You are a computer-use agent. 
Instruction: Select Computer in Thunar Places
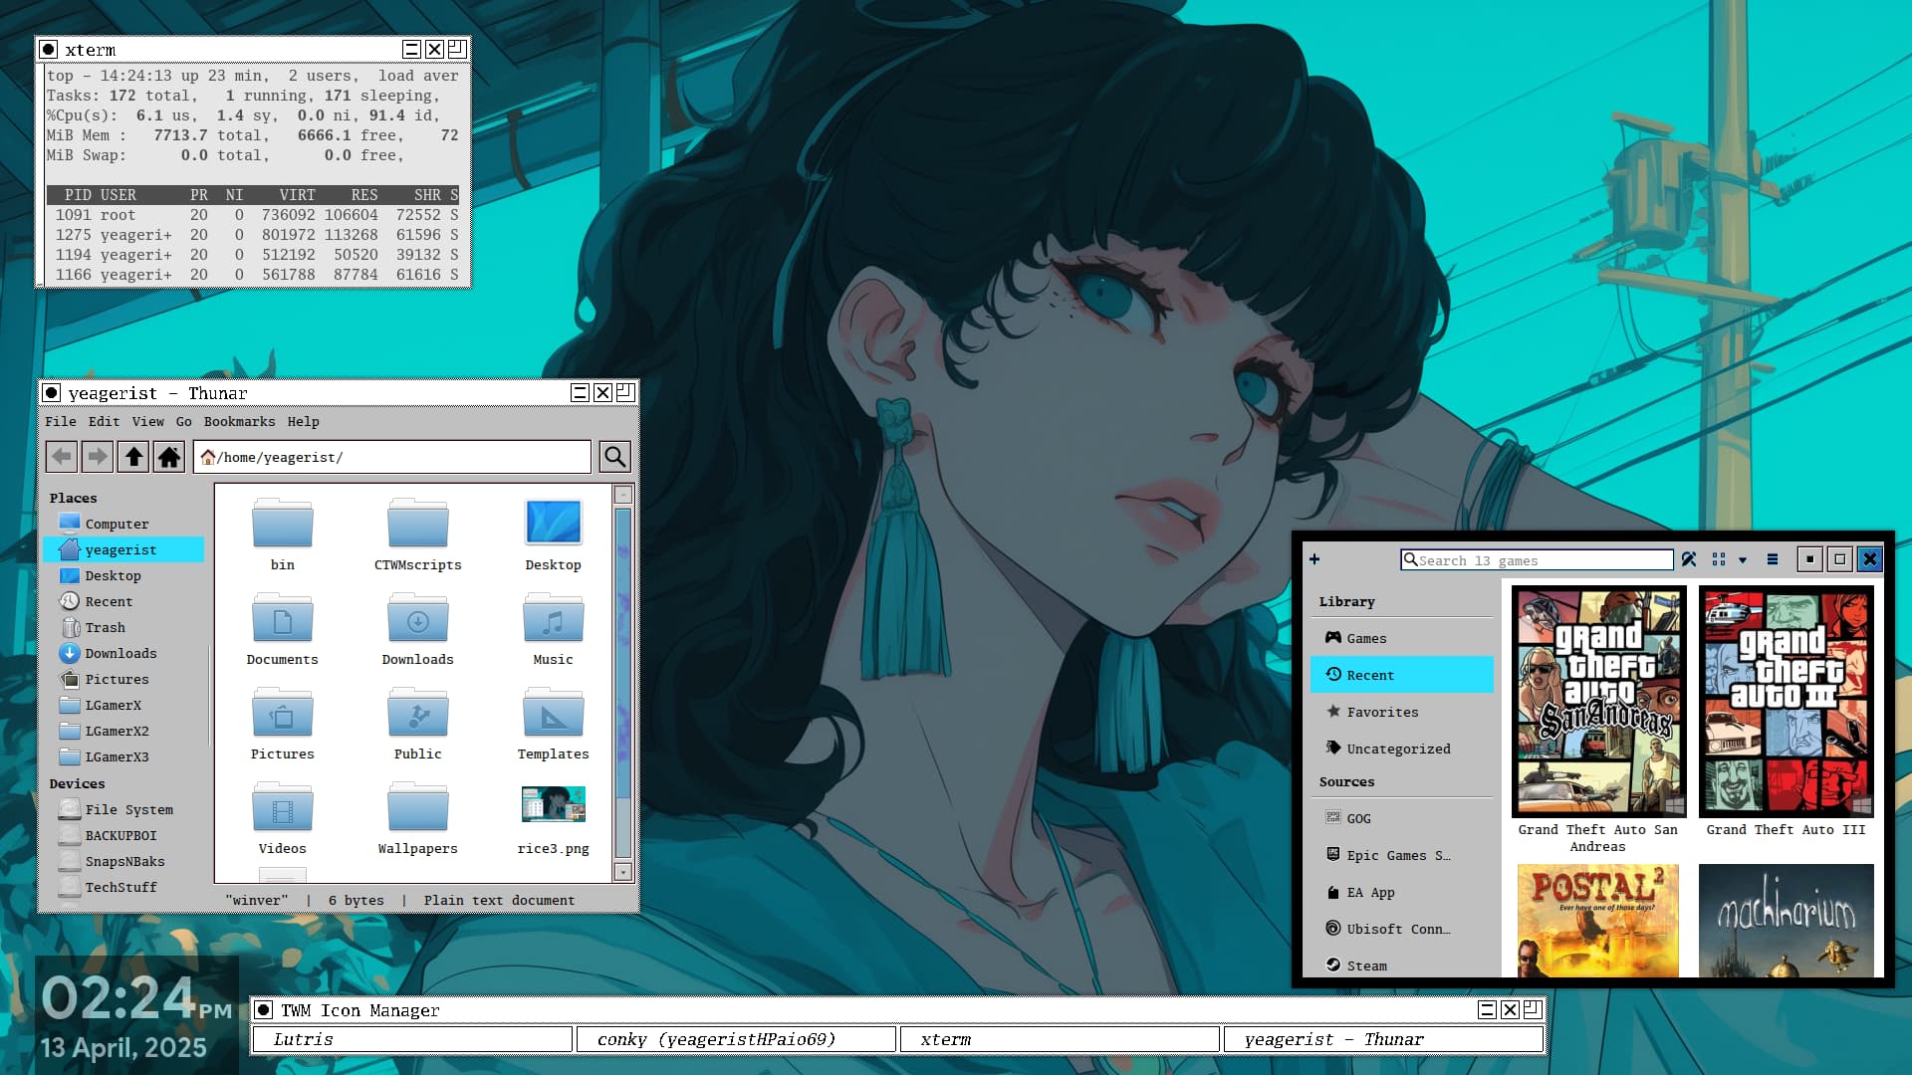click(124, 524)
